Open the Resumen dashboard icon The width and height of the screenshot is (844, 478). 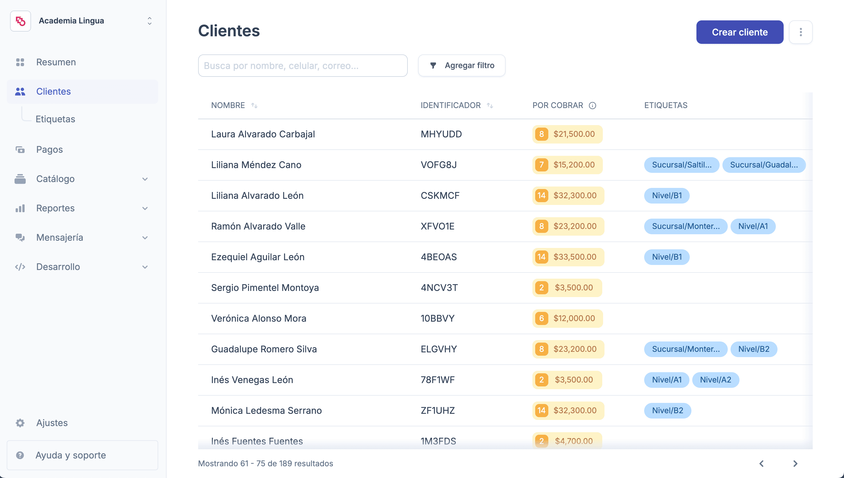(x=20, y=62)
